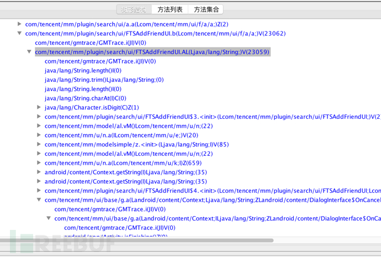Expand the n.a(ILcom/tencent/mm/u/e;)V(20) node
Image resolution: width=381 pixels, height=257 pixels.
coord(39,135)
